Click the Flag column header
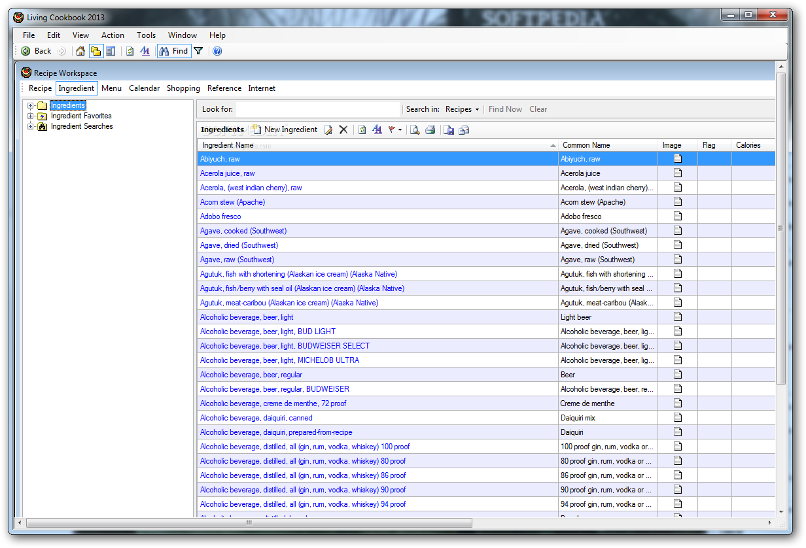This screenshot has width=806, height=548. (714, 145)
